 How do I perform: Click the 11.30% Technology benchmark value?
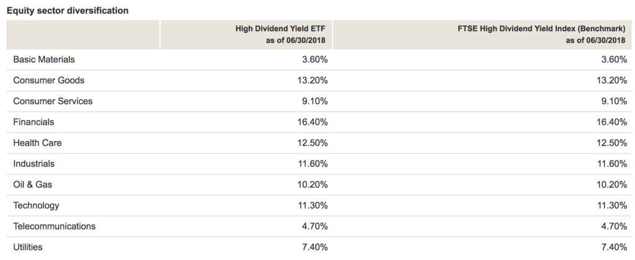[611, 205]
